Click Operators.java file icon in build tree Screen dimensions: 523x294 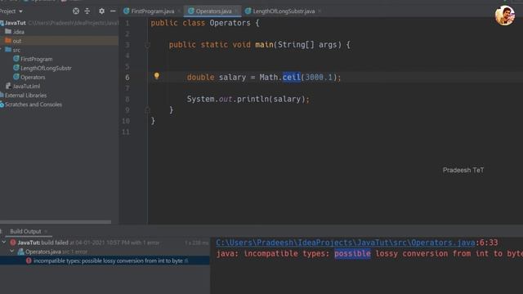(x=20, y=252)
